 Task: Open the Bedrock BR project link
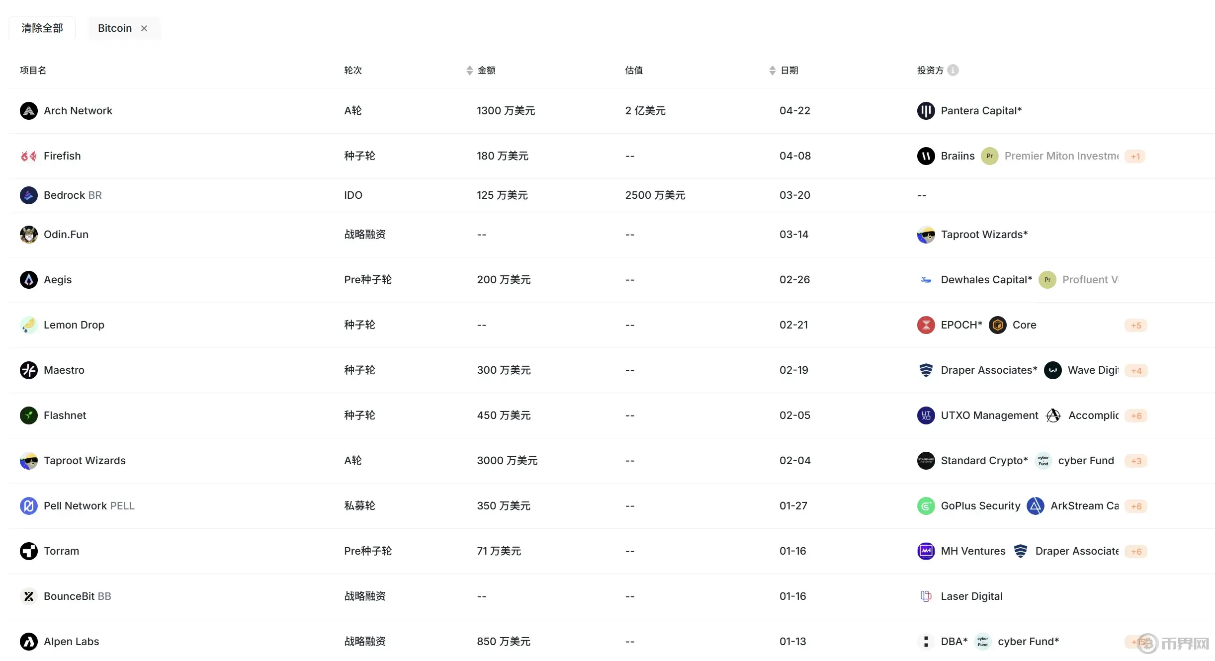point(73,195)
